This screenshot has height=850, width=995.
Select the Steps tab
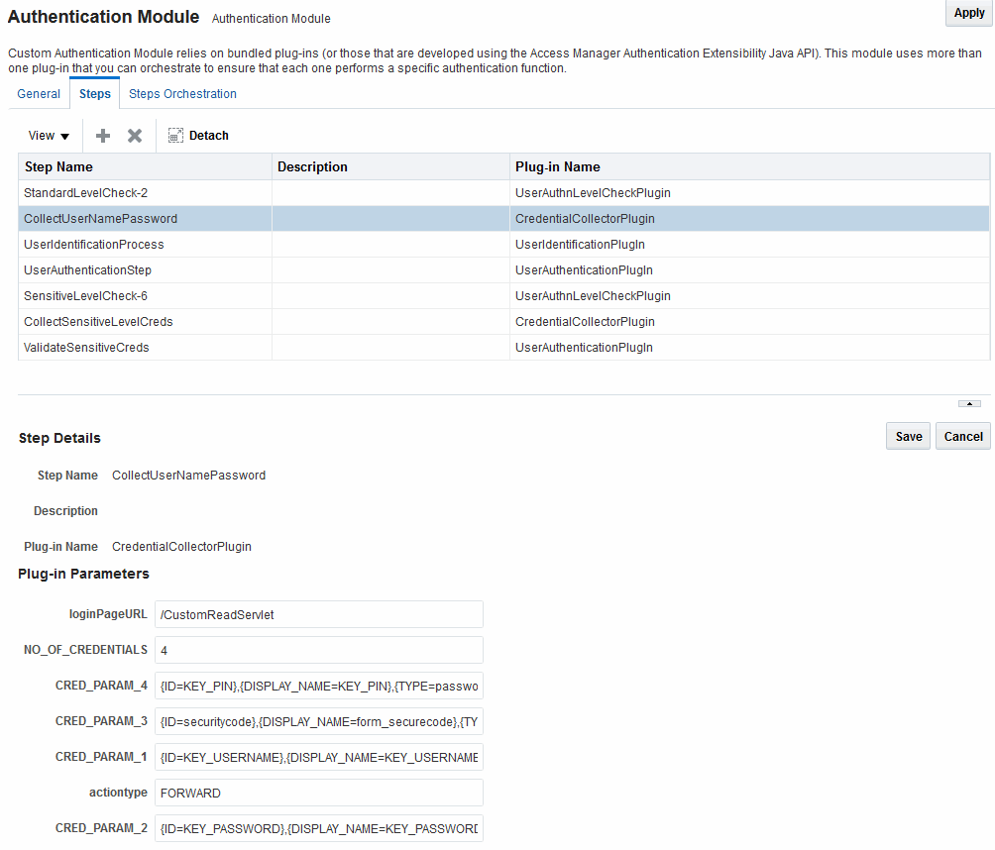pyautogui.click(x=95, y=94)
